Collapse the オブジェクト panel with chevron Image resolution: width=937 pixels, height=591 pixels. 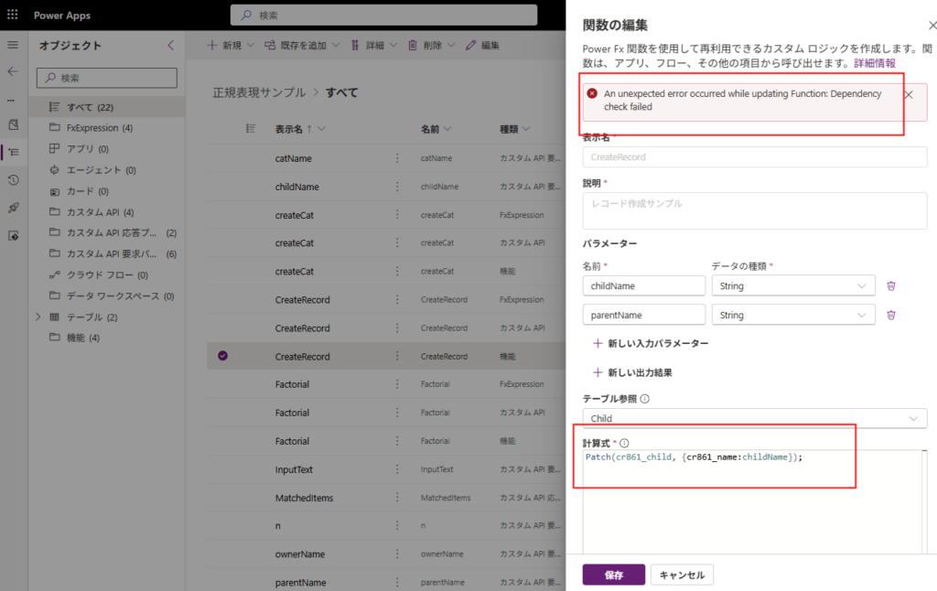coord(170,46)
